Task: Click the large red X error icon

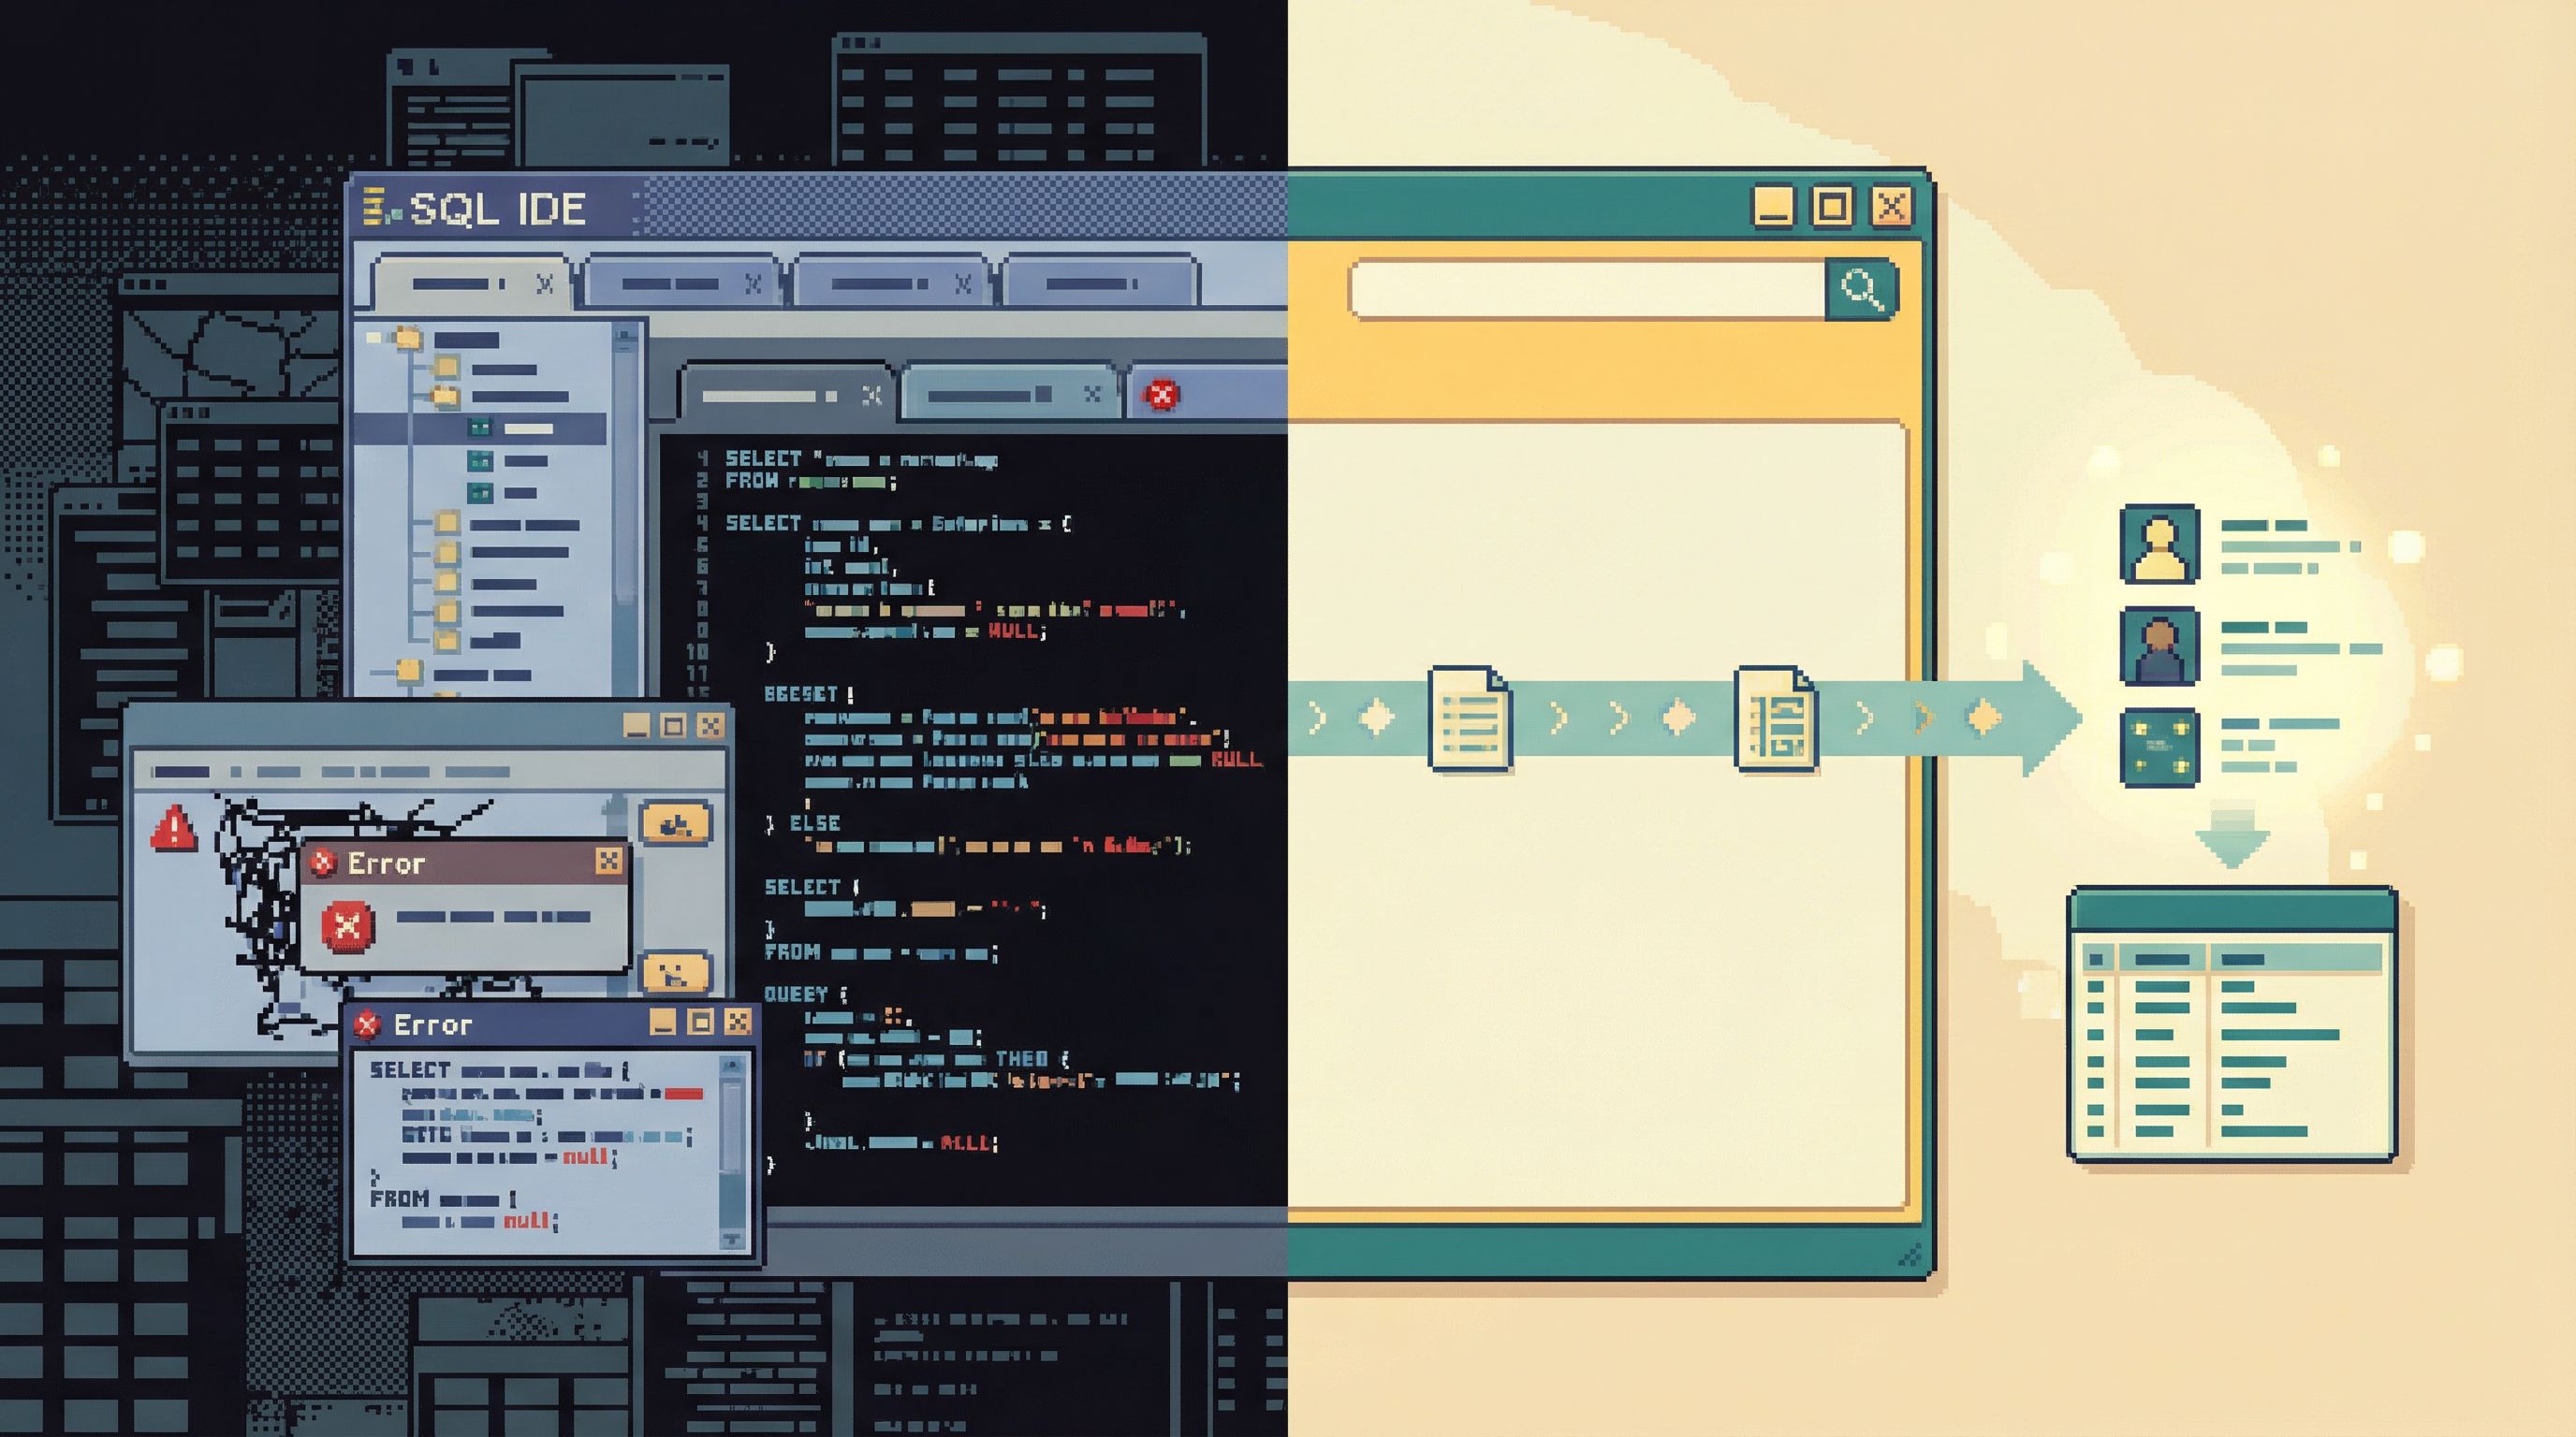Action: [347, 925]
